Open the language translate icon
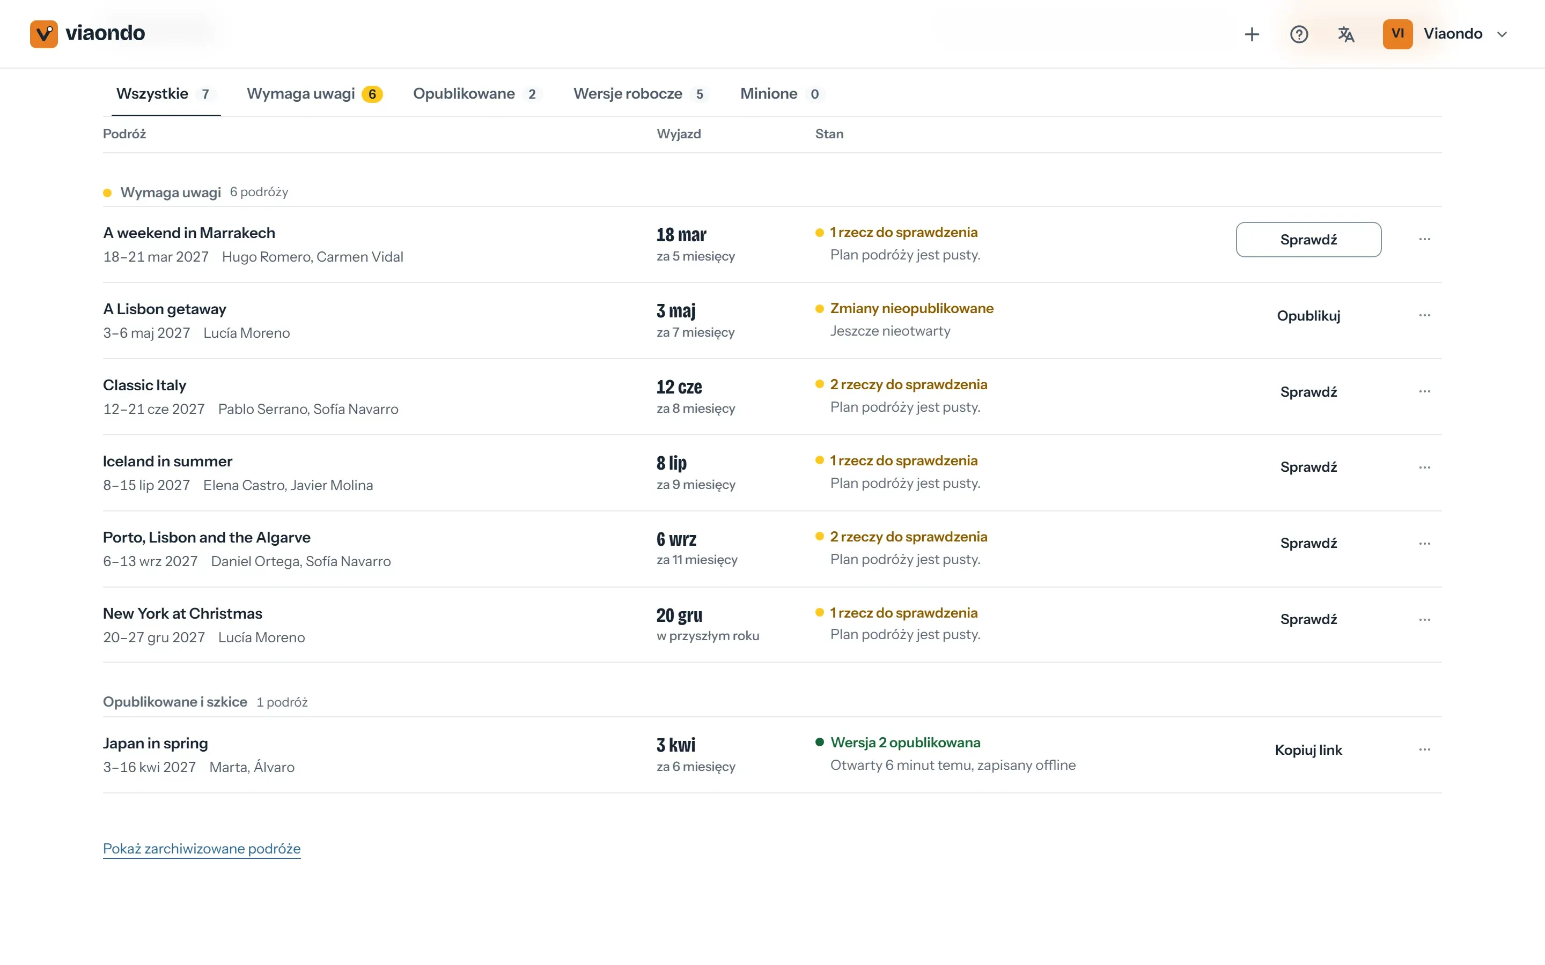 [1346, 34]
